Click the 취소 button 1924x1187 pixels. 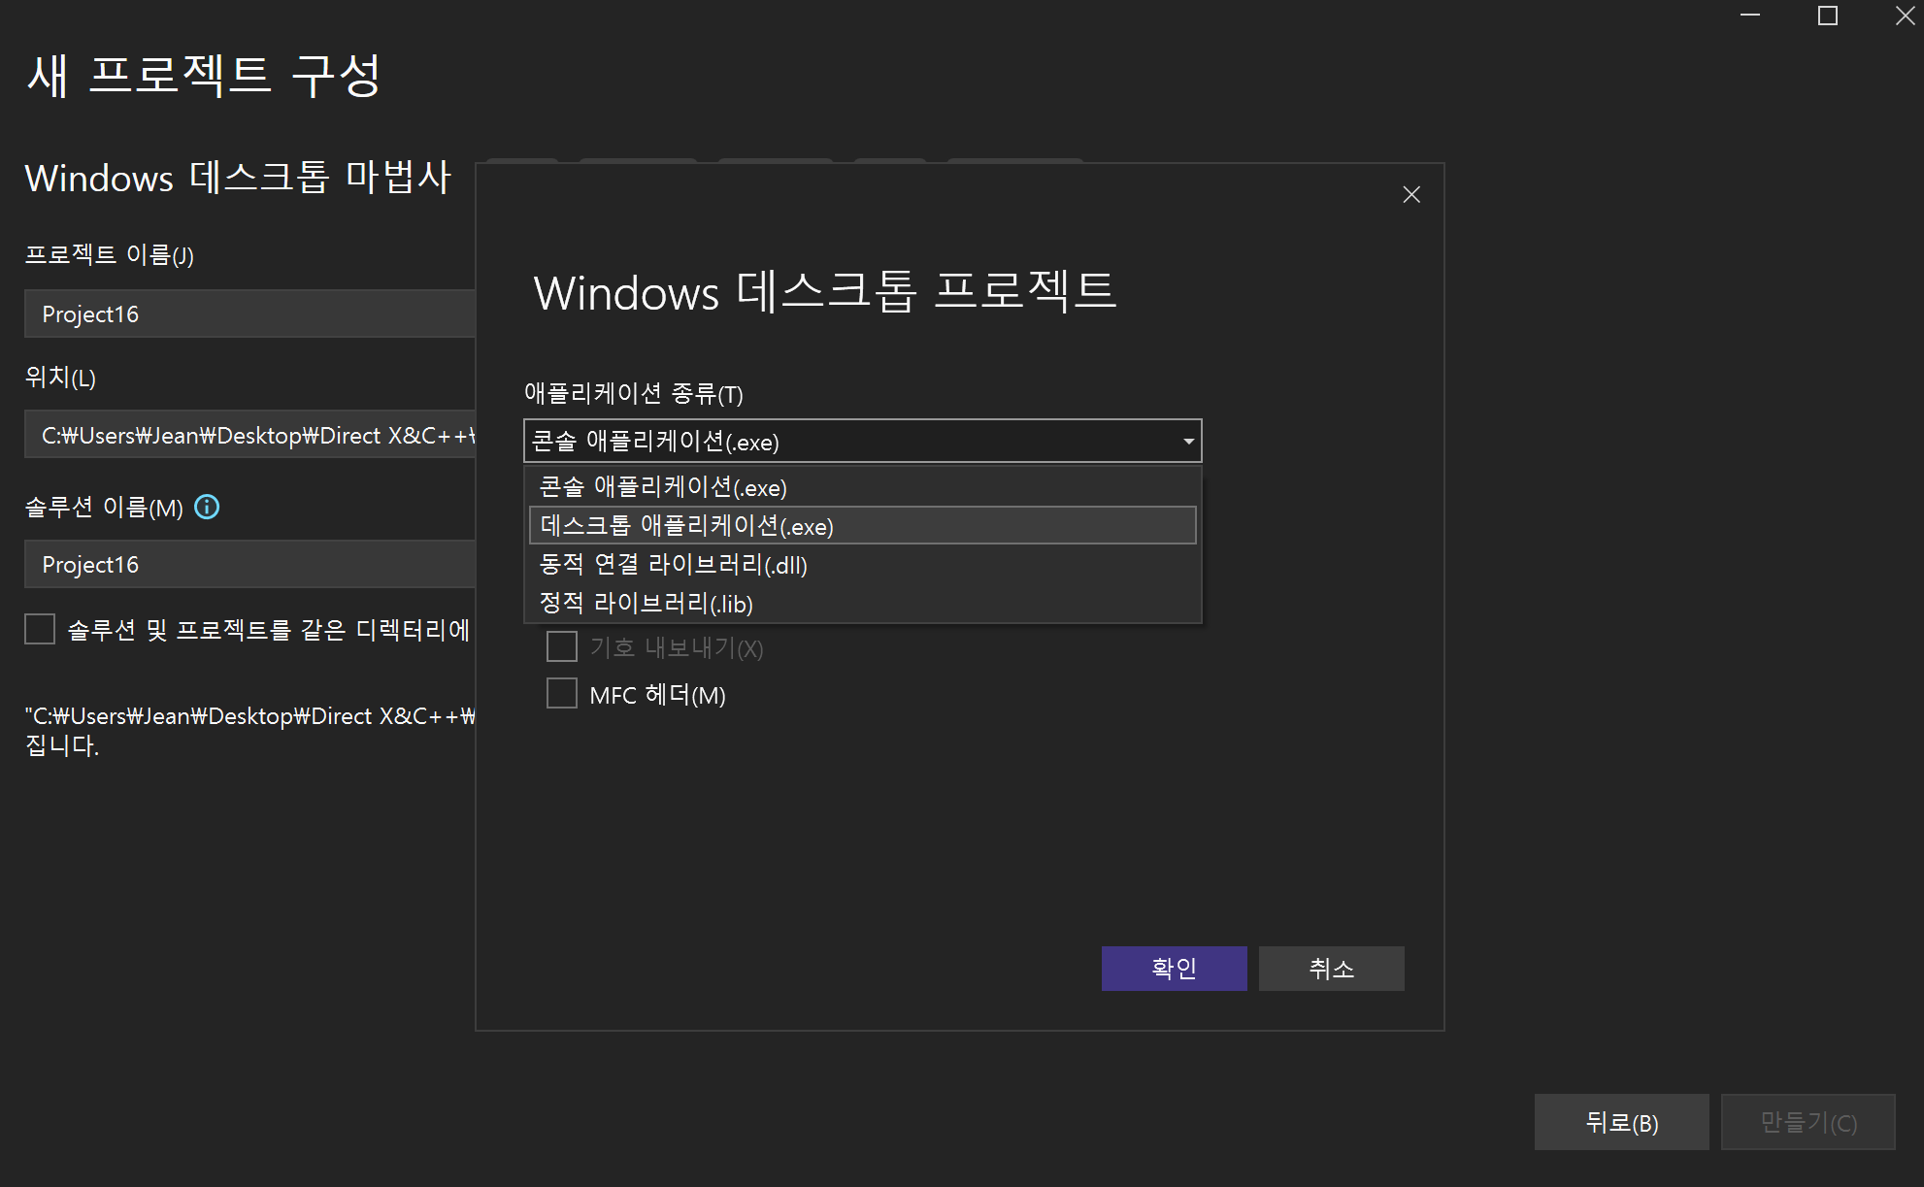tap(1331, 969)
